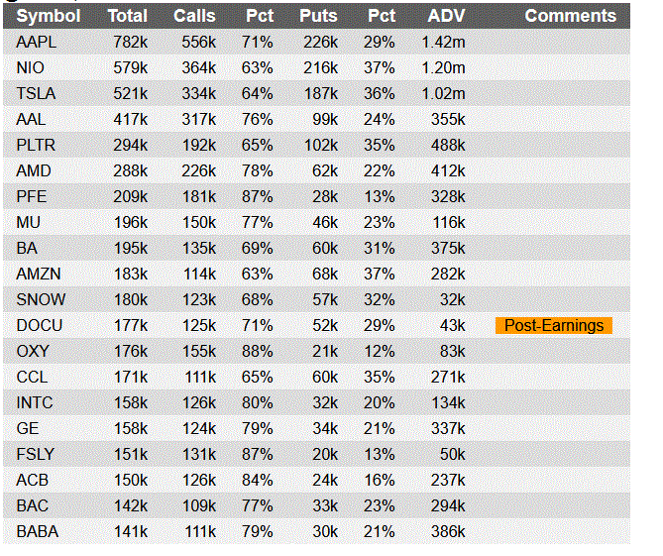The image size is (663, 556).
Task: Click the AMZN ticker symbol
Action: [40, 274]
